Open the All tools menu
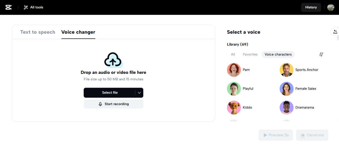This screenshot has height=148, width=339. coord(33,7)
